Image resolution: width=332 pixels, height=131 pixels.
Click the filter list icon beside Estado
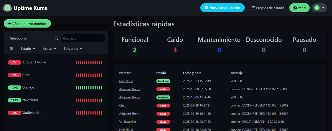(x=11, y=49)
